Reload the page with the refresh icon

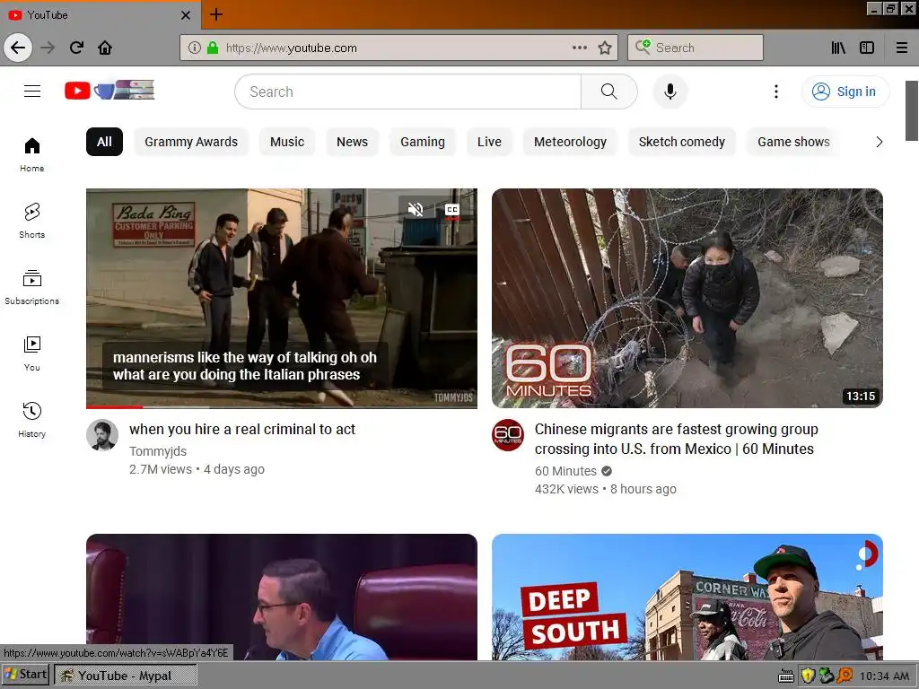point(76,48)
